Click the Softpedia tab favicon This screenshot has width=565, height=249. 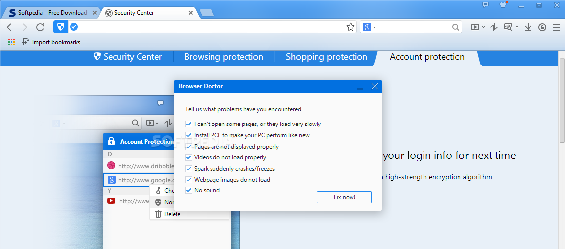coord(12,13)
